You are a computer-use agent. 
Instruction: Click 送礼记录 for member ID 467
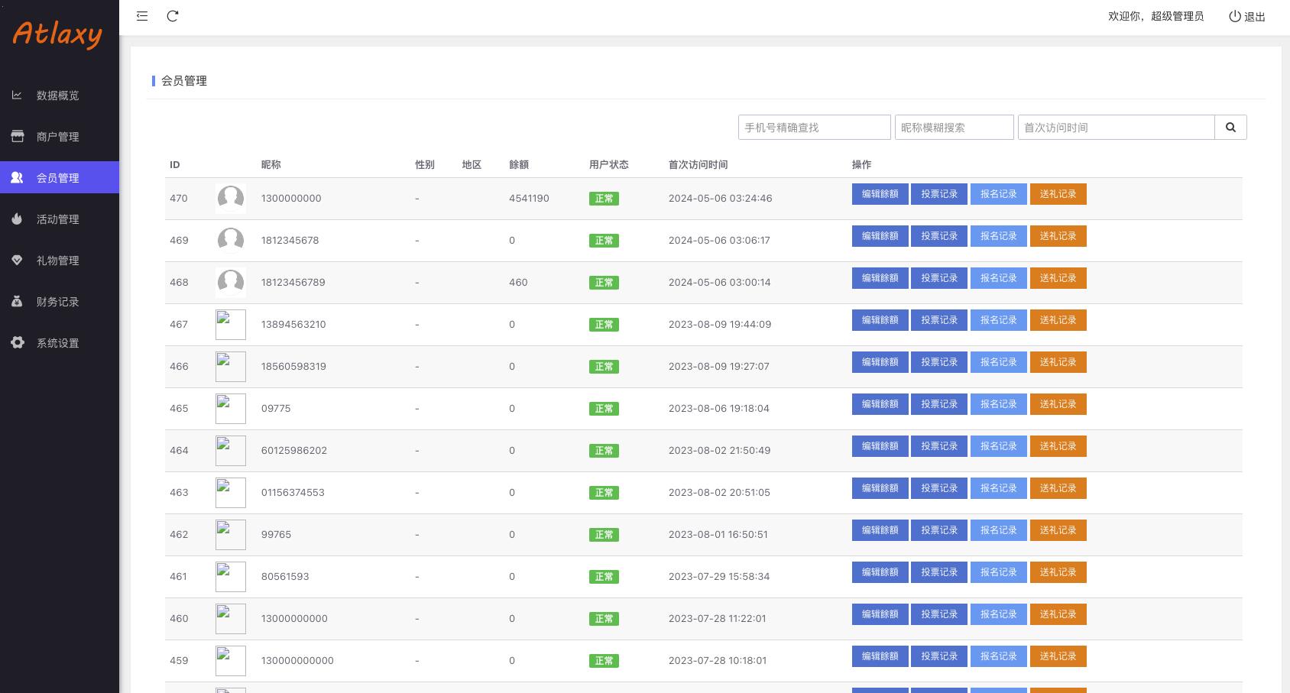(1058, 320)
